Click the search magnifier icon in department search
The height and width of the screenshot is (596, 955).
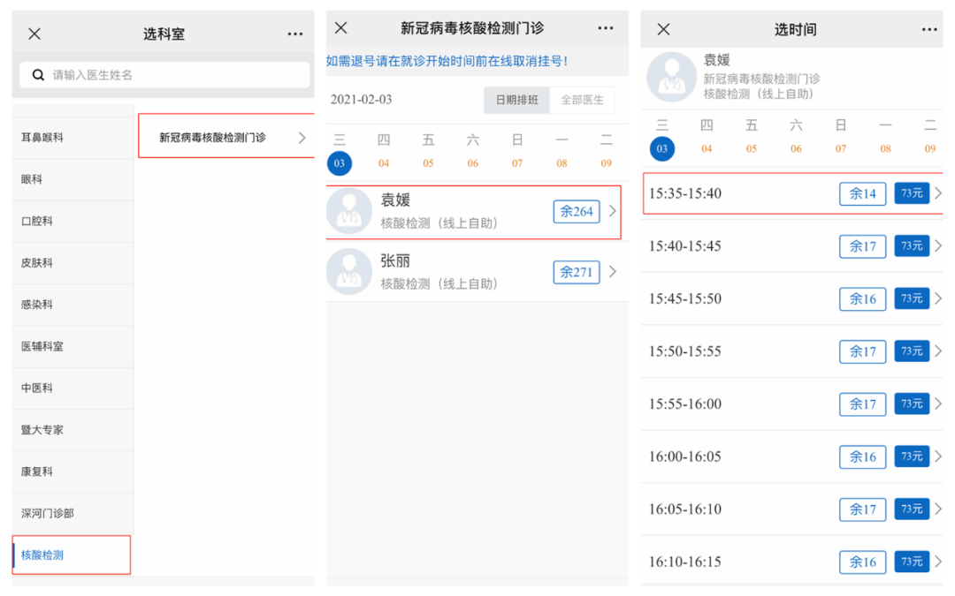[x=38, y=75]
